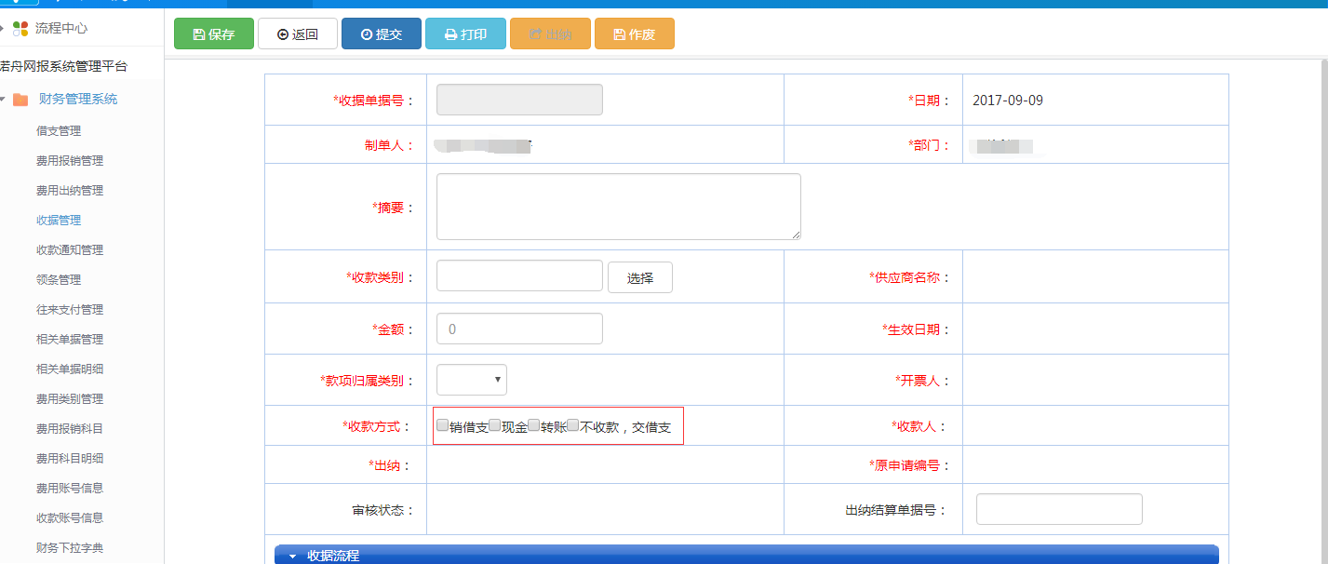Check the 现金 payment checkbox
The image size is (1328, 564).
tap(496, 424)
